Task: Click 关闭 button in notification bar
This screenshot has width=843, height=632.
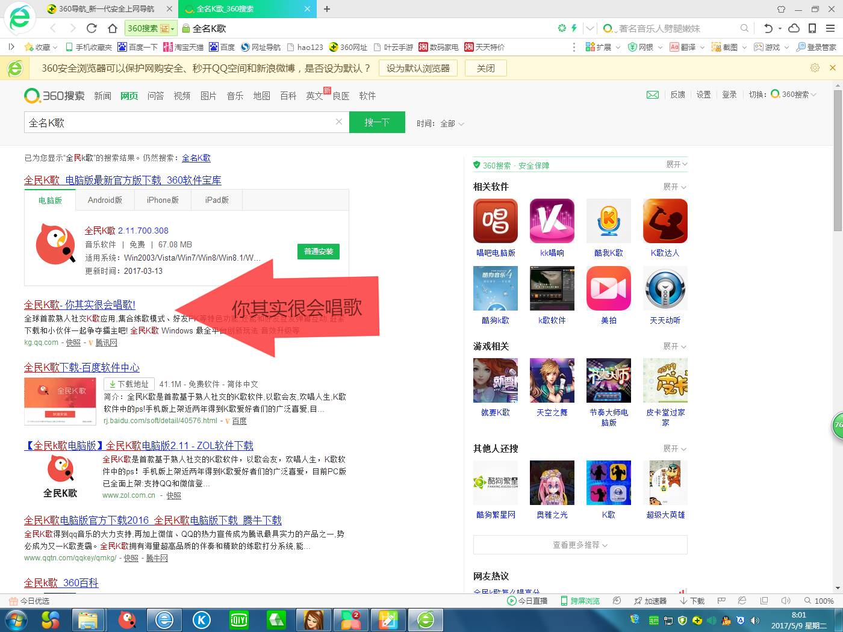Action: [x=486, y=68]
